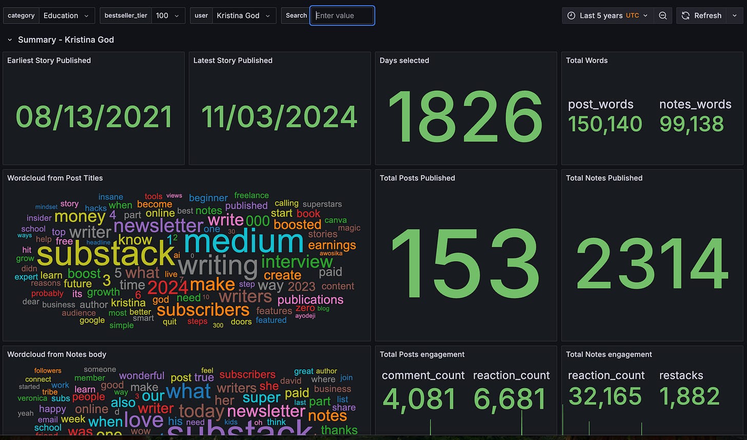
Task: Click the comment_count value 4,081
Action: (x=419, y=399)
